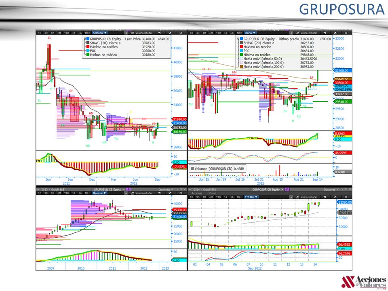Open the gear settings icon in Graph 891 toolbar
The width and height of the screenshot is (388, 291).
pos(346,197)
